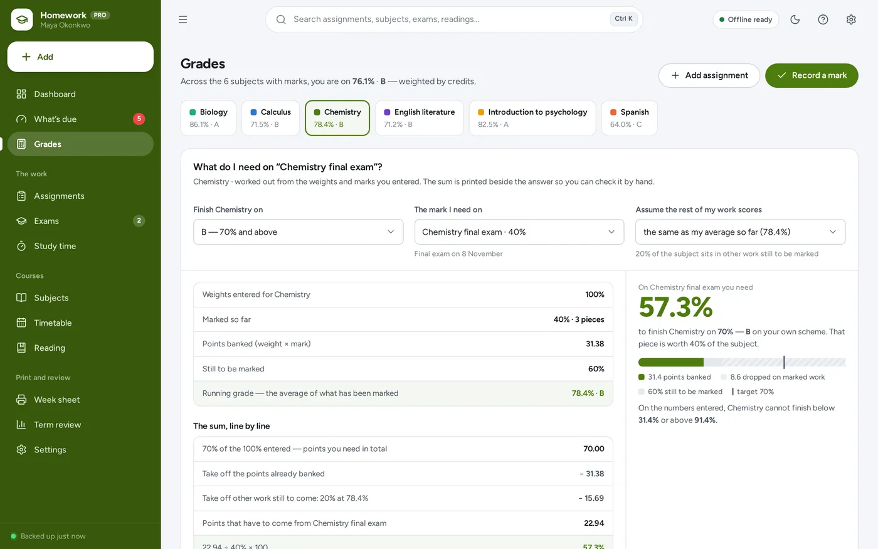The height and width of the screenshot is (549, 878).
Task: Select the Calculus subject tab
Action: pyautogui.click(x=270, y=118)
